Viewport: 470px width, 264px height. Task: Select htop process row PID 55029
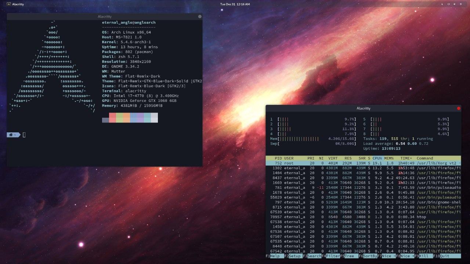coord(363,197)
